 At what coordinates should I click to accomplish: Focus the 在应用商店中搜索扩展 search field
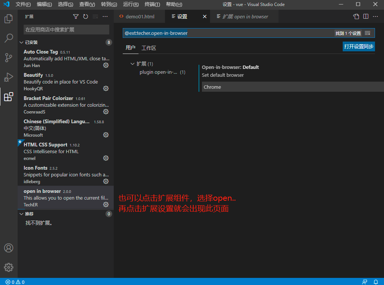coord(66,30)
